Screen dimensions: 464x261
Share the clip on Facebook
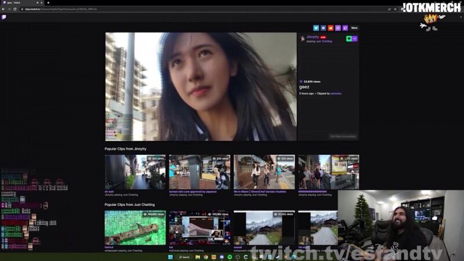(324, 28)
